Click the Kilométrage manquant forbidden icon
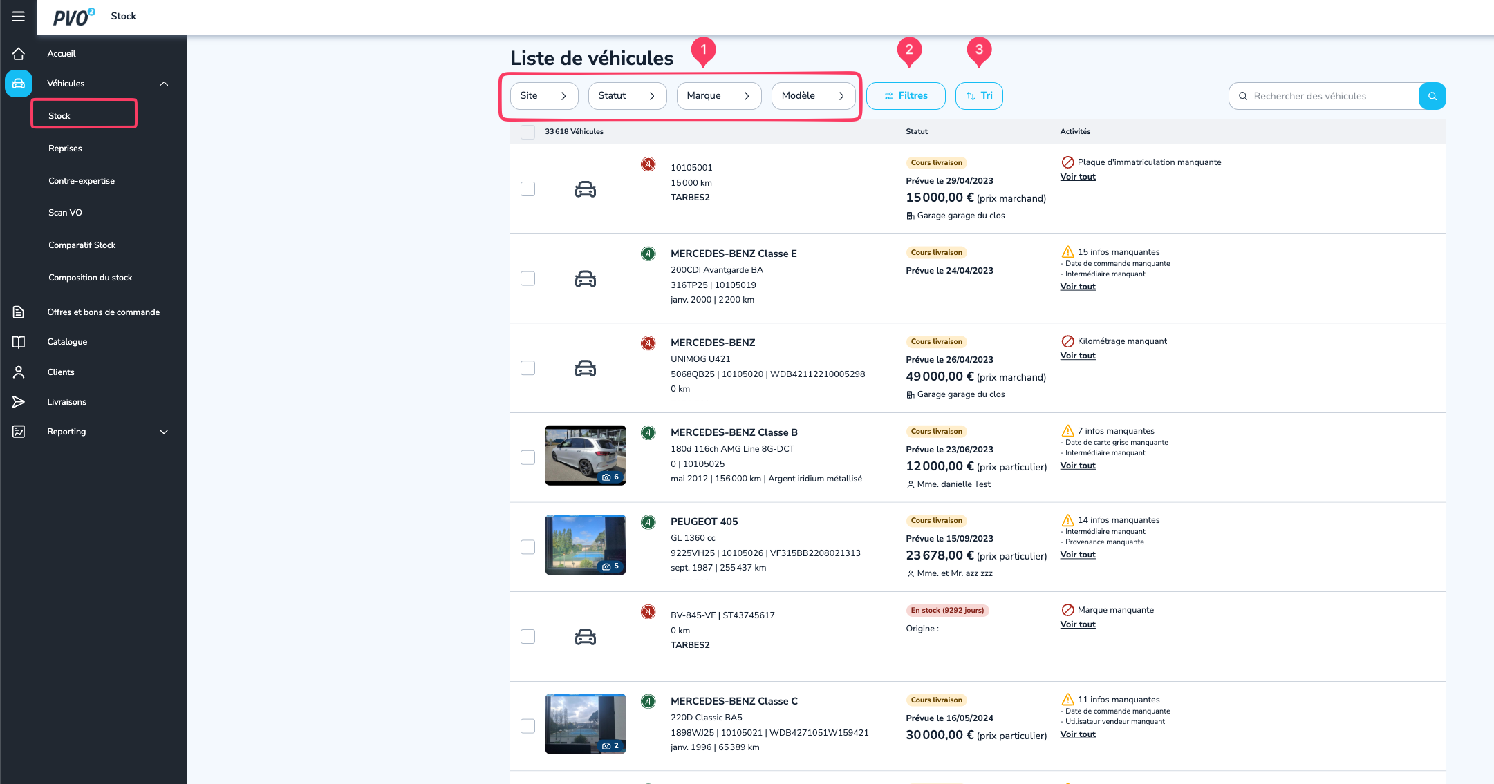Image resolution: width=1494 pixels, height=784 pixels. click(1067, 341)
